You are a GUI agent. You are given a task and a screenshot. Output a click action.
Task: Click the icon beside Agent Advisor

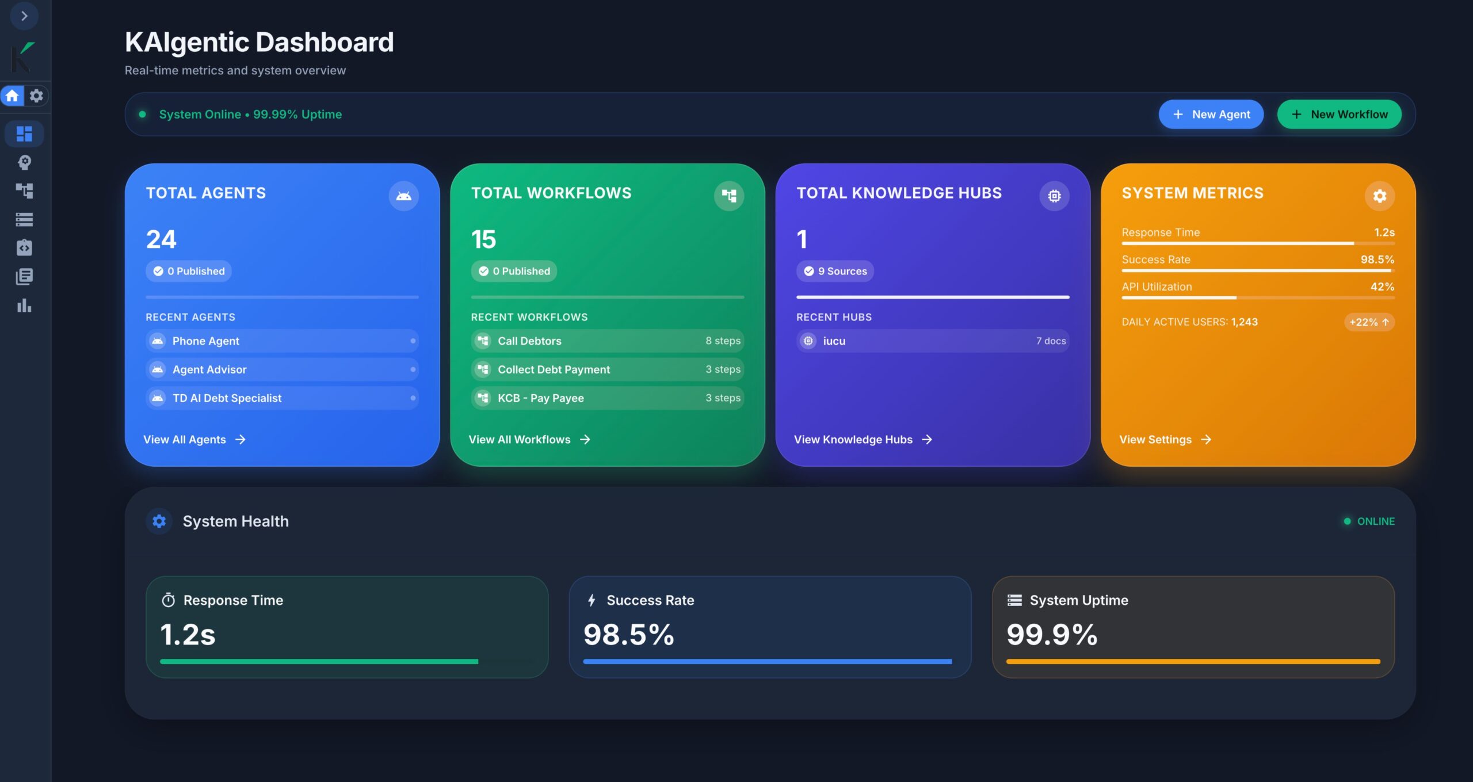pos(158,369)
